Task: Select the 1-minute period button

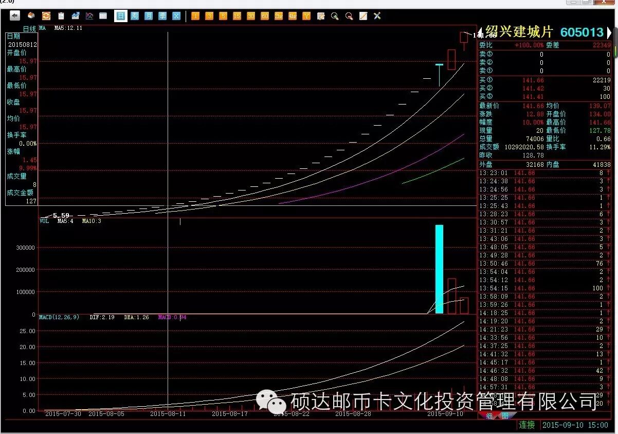Action: 195,16
